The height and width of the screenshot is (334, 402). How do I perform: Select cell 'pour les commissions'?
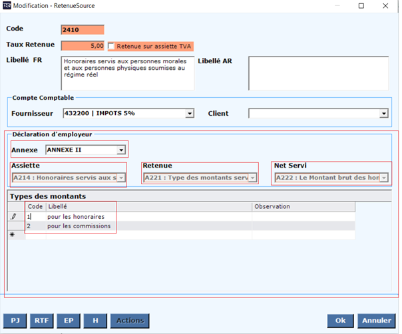(149, 226)
